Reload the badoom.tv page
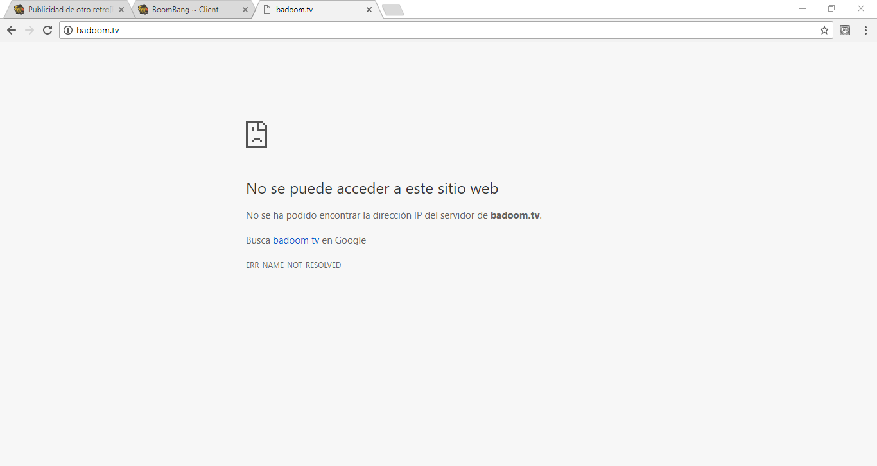The height and width of the screenshot is (466, 877). [x=48, y=30]
